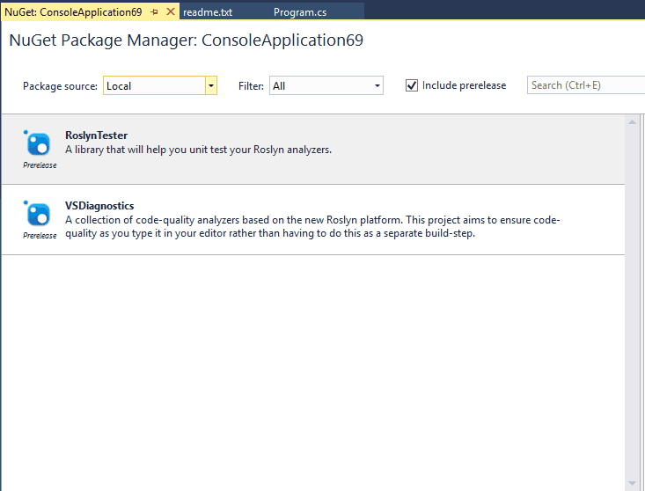Screen dimensions: 645x491
Task: Click the RoslynTester package icon
Action: click(x=38, y=143)
